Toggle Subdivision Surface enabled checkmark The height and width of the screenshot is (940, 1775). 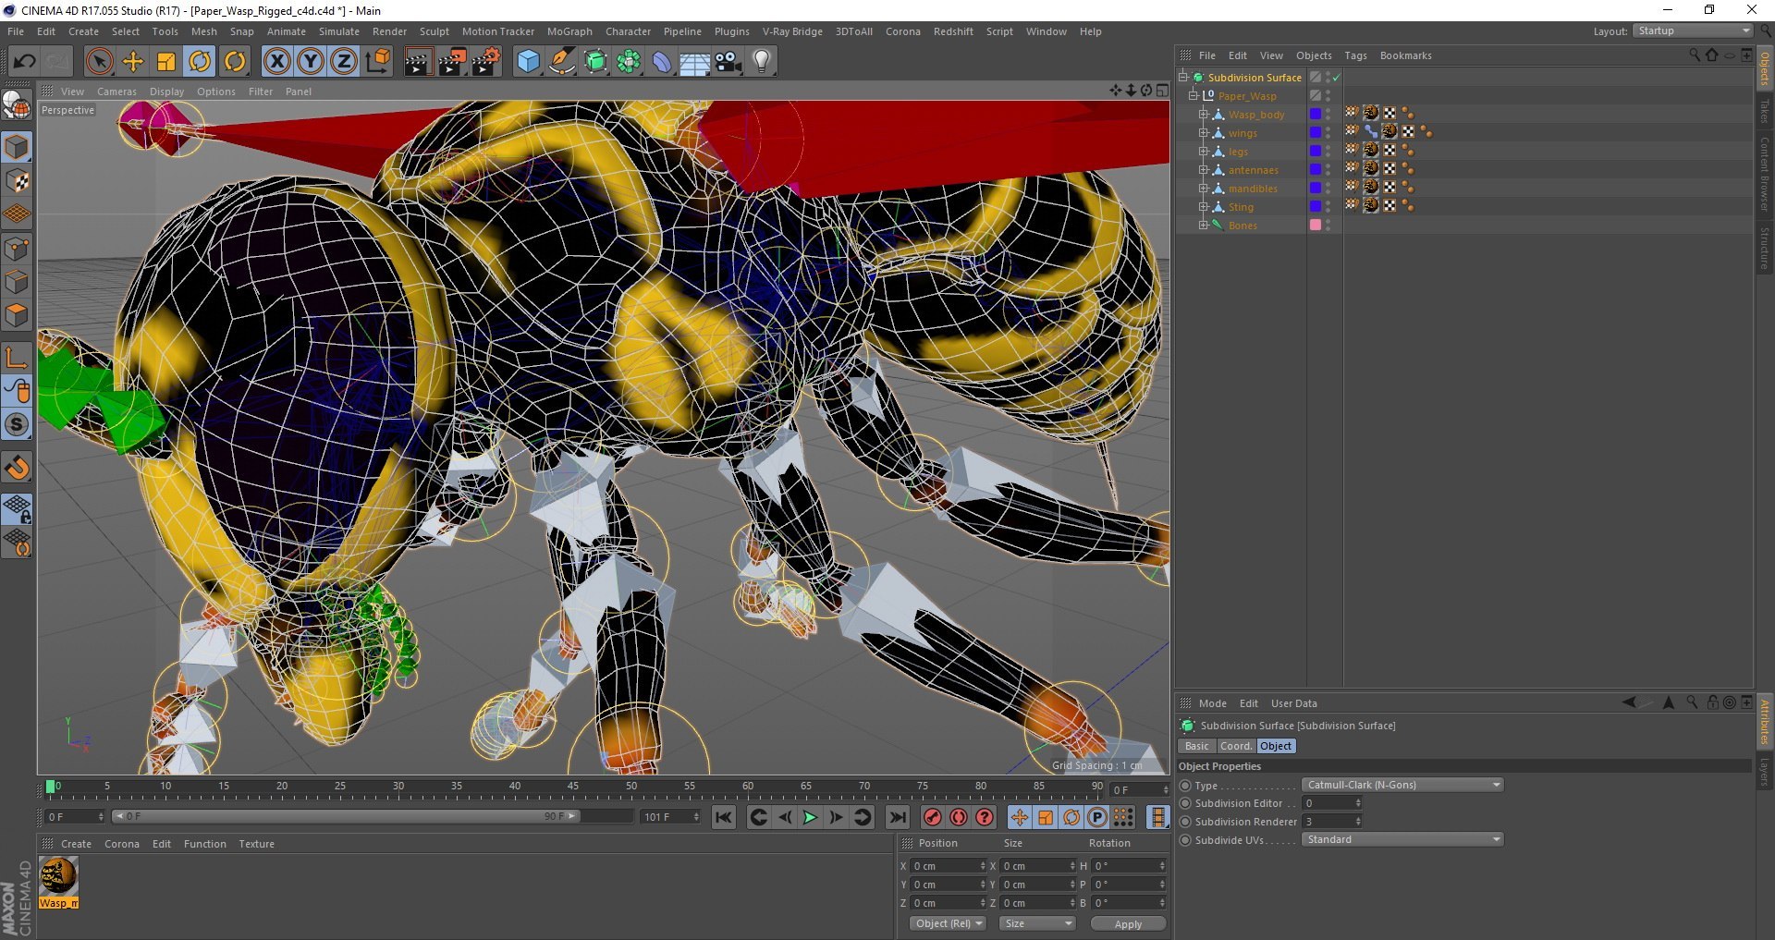[1336, 78]
